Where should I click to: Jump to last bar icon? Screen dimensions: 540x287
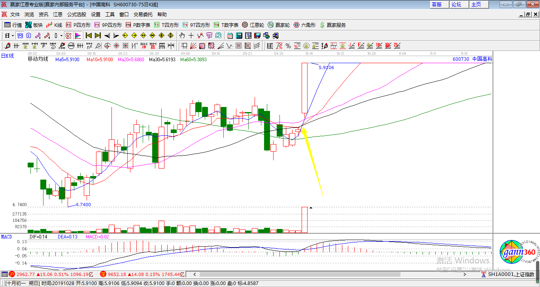click(x=98, y=36)
